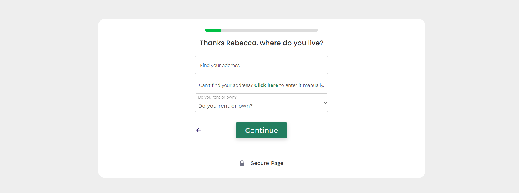Click the 'Secure Page' label
Screen dimensions: 519x193
[267, 163]
